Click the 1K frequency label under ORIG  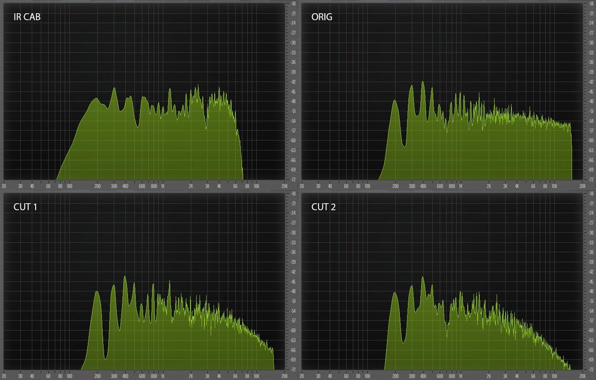pos(461,187)
